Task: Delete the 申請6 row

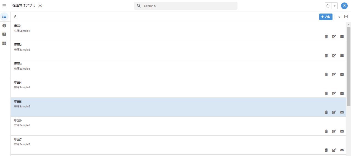Action: click(x=326, y=131)
